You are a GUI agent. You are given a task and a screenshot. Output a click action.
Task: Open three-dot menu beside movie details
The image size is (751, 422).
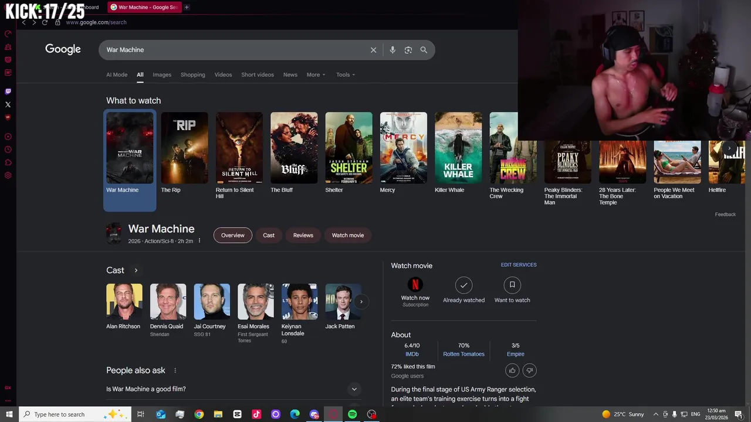coord(199,241)
